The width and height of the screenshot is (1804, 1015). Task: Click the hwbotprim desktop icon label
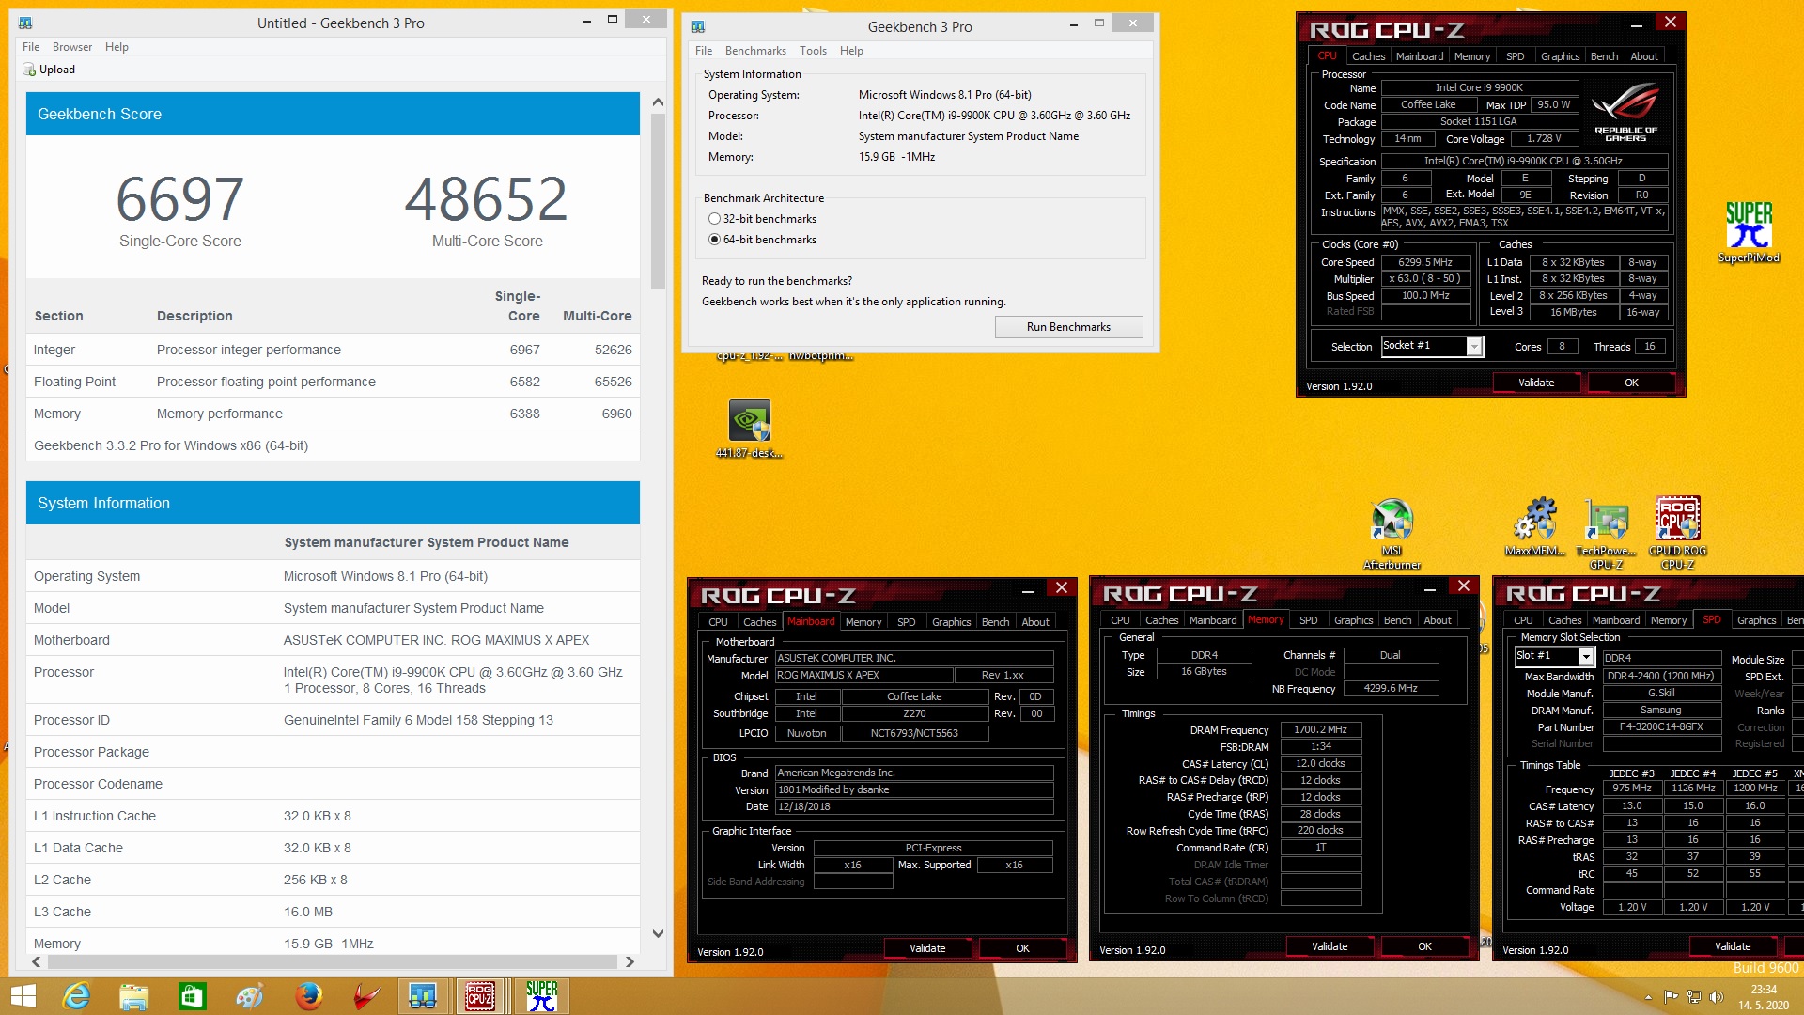tap(820, 356)
